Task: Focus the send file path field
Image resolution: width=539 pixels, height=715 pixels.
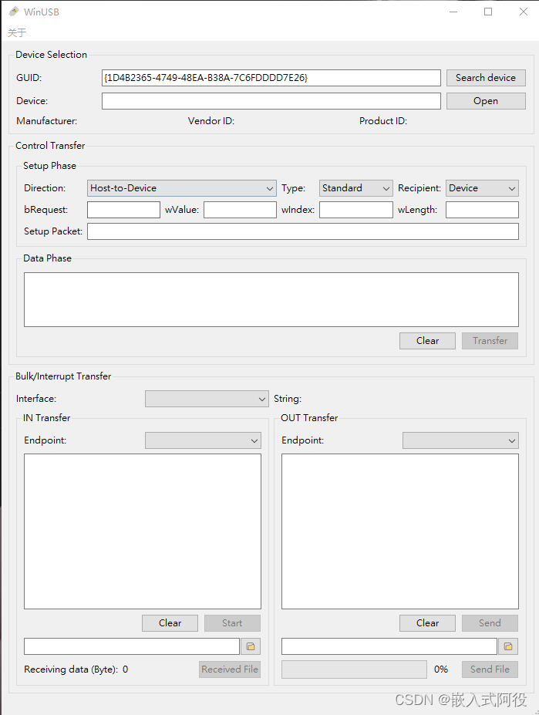Action: point(389,646)
